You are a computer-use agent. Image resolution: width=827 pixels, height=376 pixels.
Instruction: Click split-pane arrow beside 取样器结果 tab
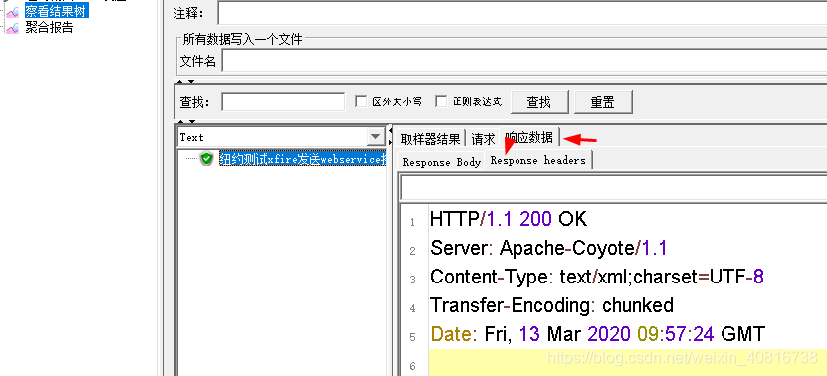point(391,136)
